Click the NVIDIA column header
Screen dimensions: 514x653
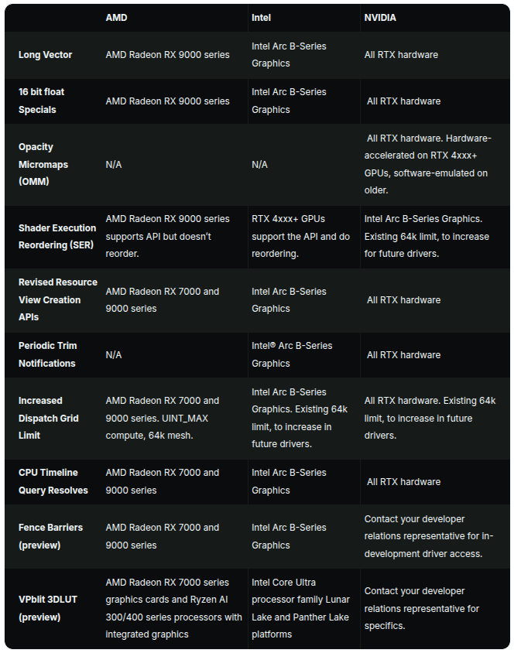click(380, 18)
